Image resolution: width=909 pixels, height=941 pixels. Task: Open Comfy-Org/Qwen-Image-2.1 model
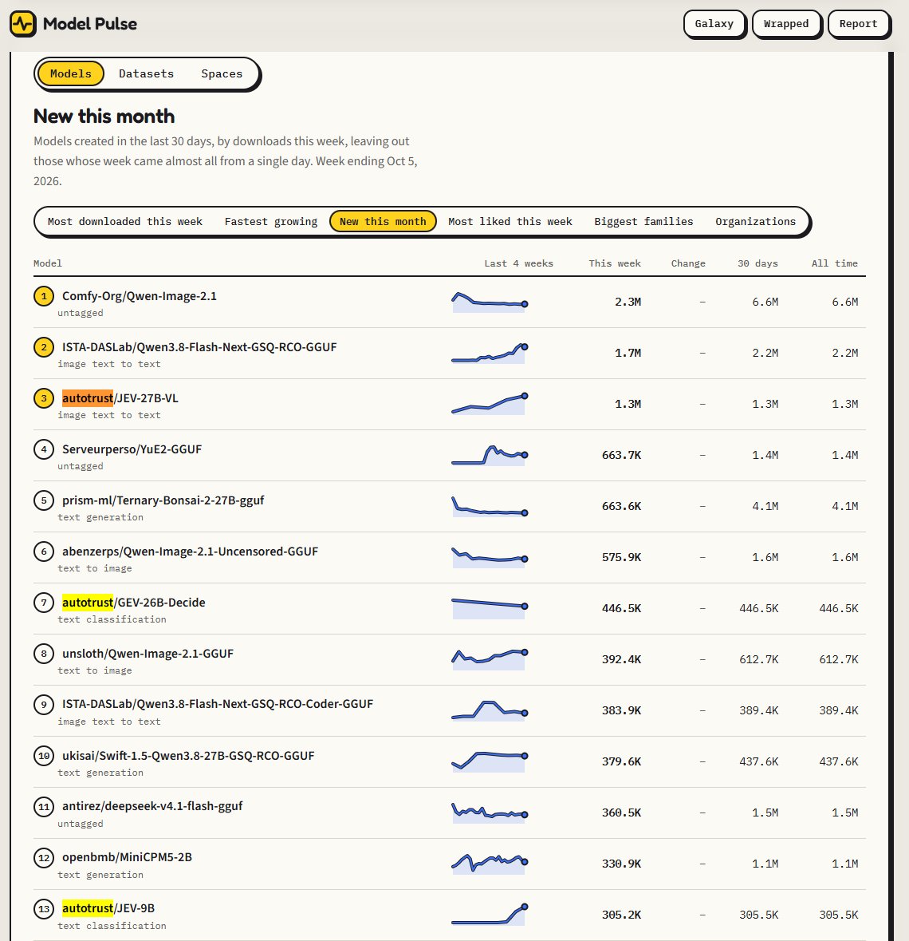pyautogui.click(x=139, y=296)
